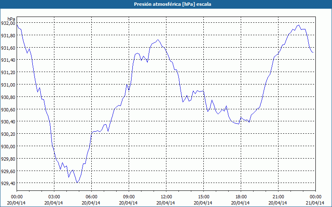This screenshot has height=207, width=332.
Task: Click the 931,00 y-axis label
Action: pos(8,85)
